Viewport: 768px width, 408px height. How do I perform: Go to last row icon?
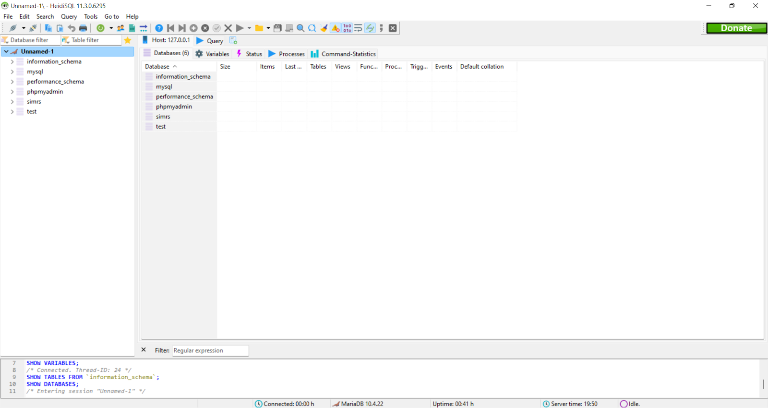pos(182,28)
